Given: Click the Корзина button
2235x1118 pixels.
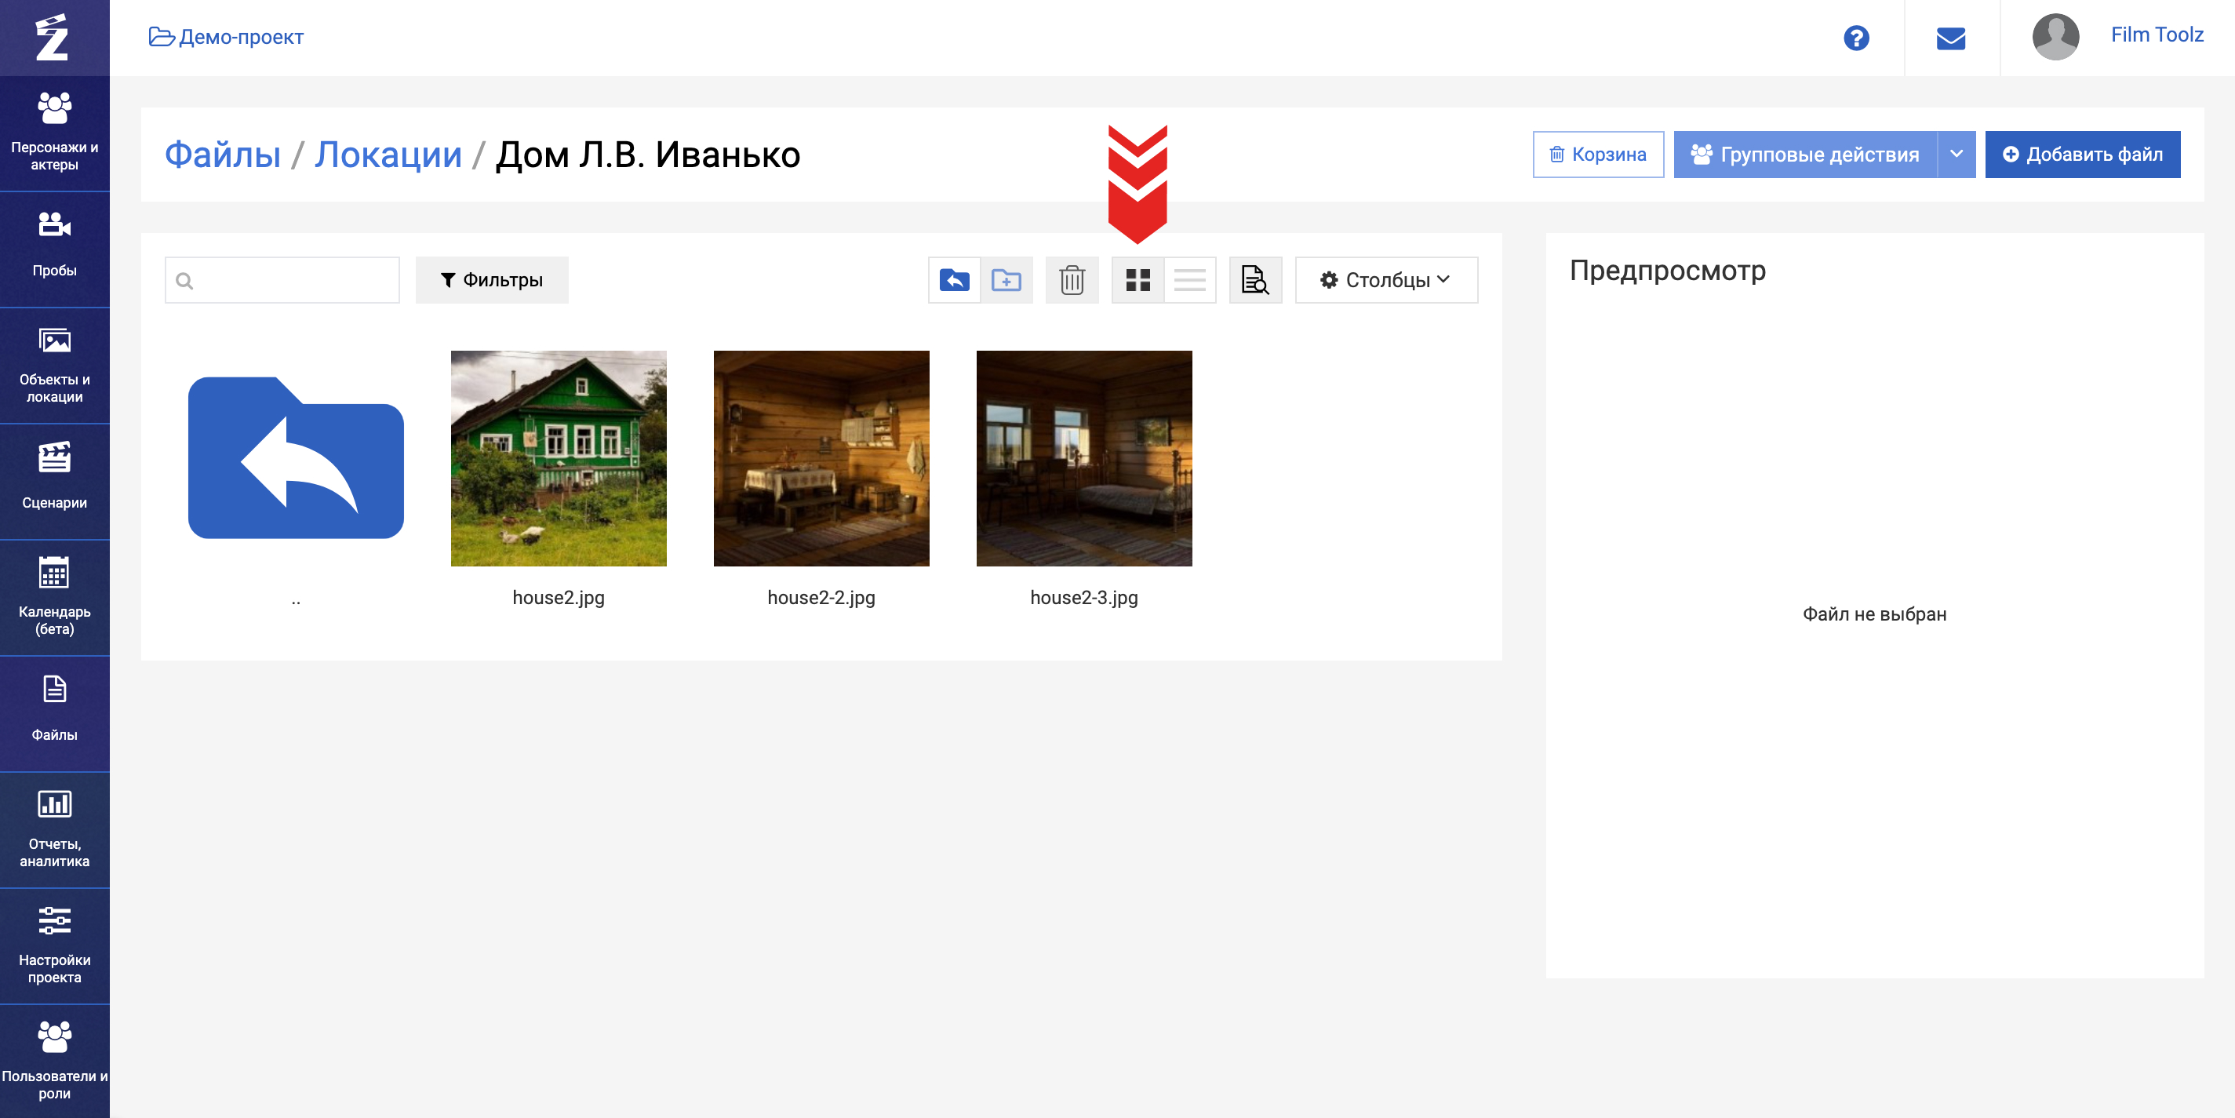Looking at the screenshot, I should click(1598, 155).
